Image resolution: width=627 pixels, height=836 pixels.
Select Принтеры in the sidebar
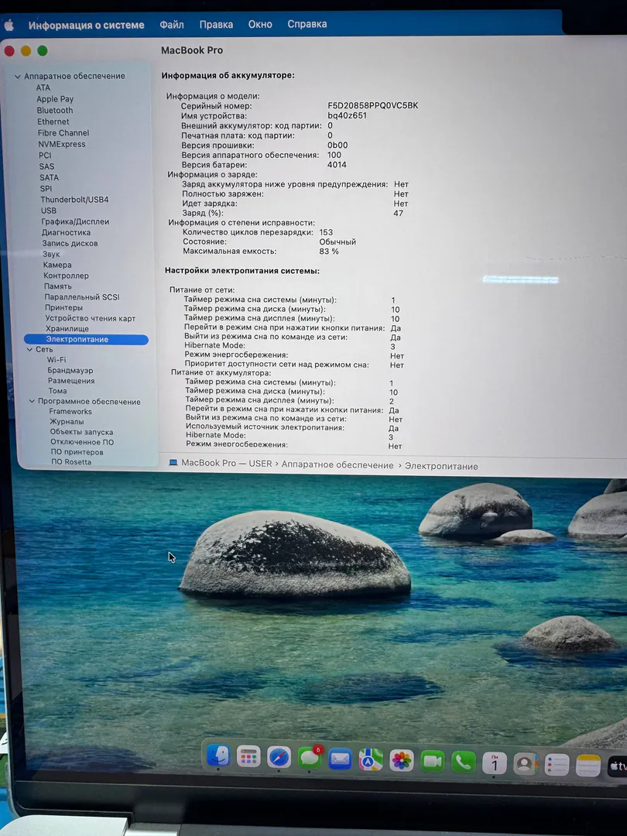click(64, 307)
